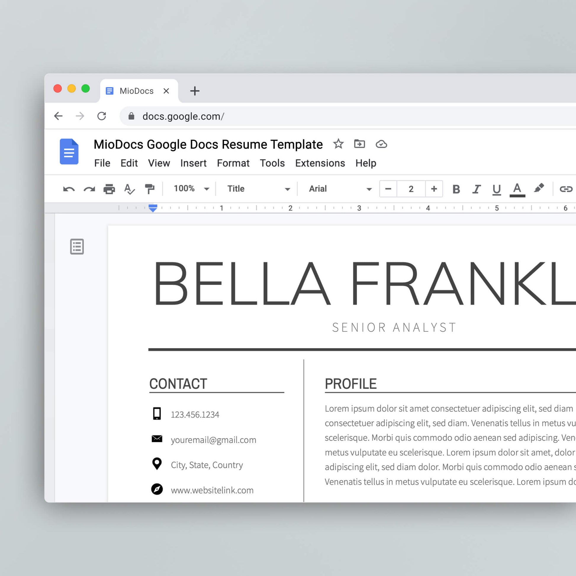
Task: Expand the Title paragraph style dropdown
Action: point(258,189)
